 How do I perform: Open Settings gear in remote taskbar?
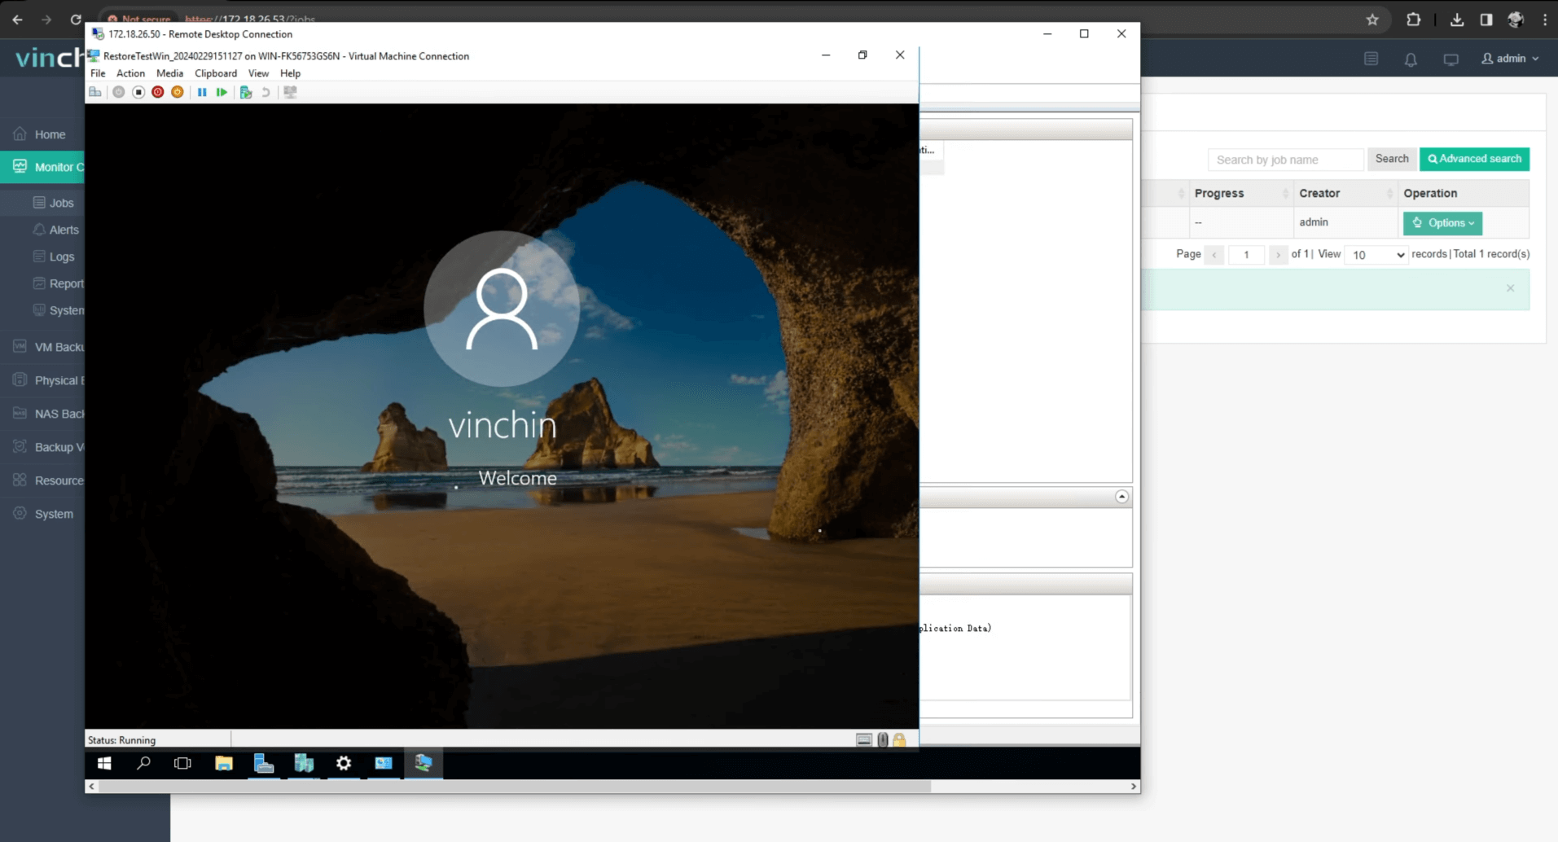click(x=344, y=763)
